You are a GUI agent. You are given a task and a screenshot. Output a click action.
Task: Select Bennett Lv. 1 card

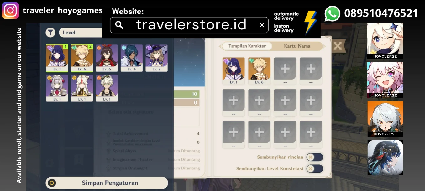107,88
